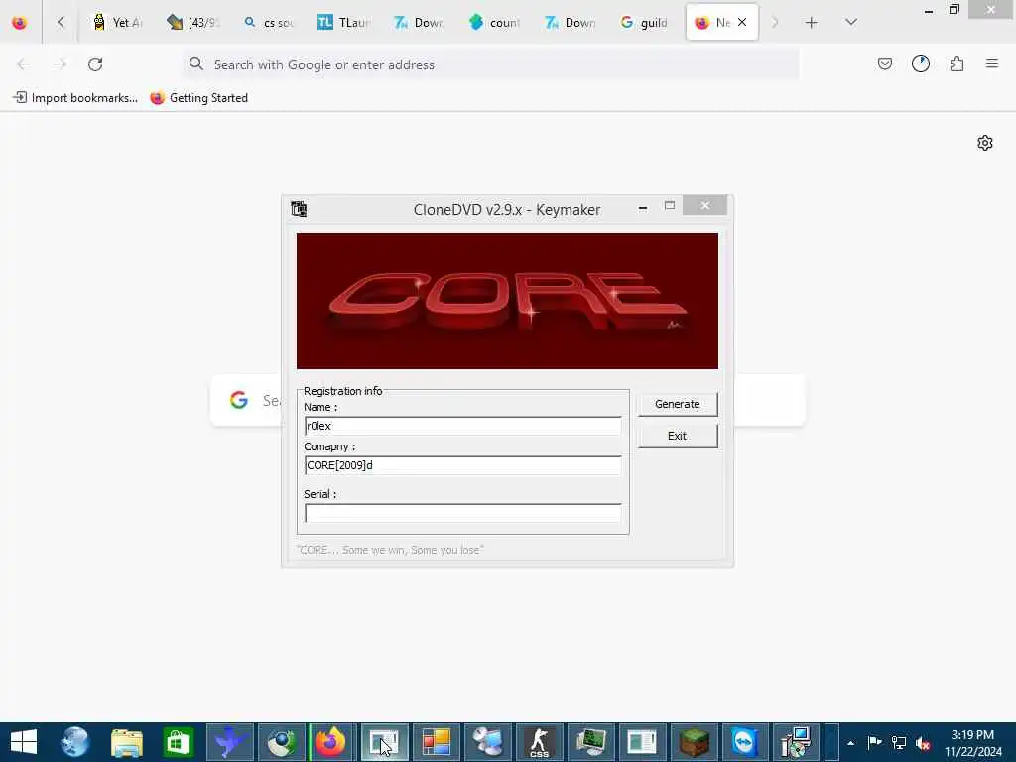This screenshot has width=1016, height=762.
Task: Open the Windows Start button
Action: pyautogui.click(x=24, y=742)
